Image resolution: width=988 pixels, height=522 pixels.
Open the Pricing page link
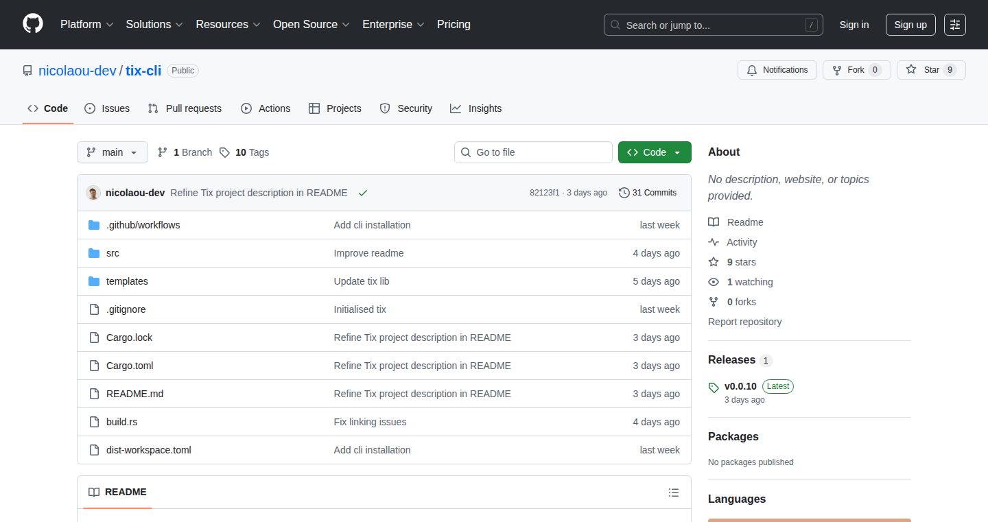click(454, 24)
